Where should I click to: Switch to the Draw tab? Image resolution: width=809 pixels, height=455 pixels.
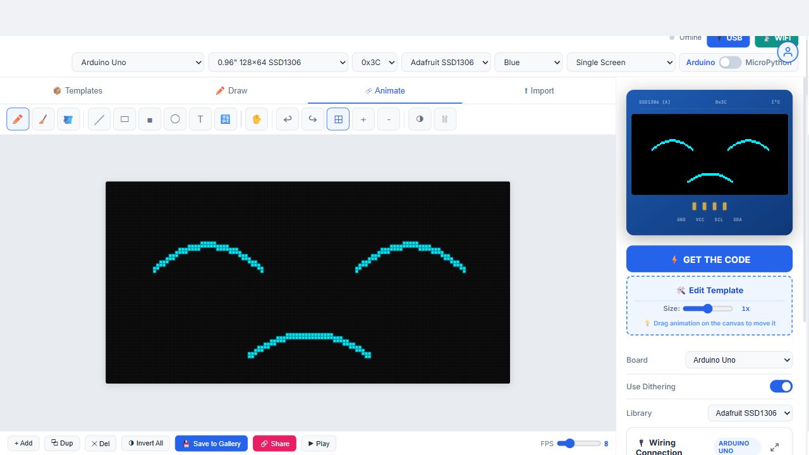[x=231, y=90]
